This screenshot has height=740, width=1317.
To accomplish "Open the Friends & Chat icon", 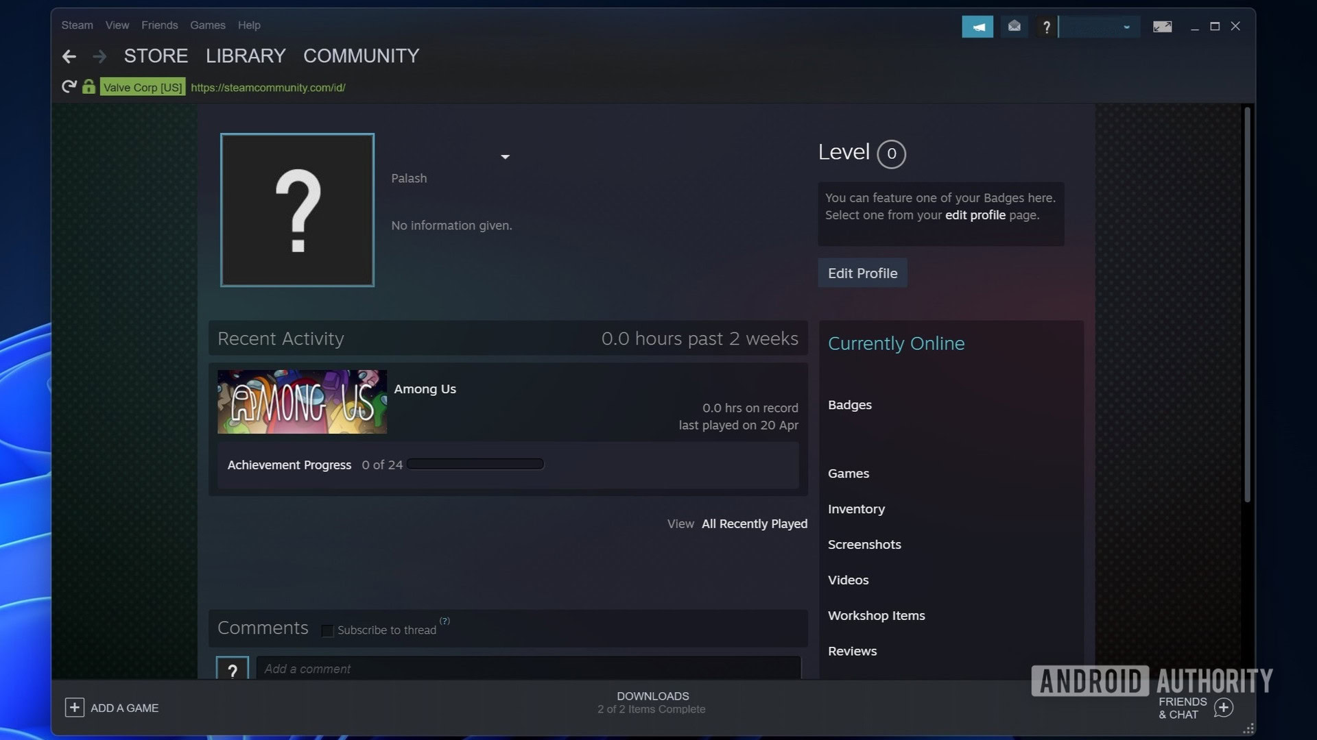I will pos(1223,707).
